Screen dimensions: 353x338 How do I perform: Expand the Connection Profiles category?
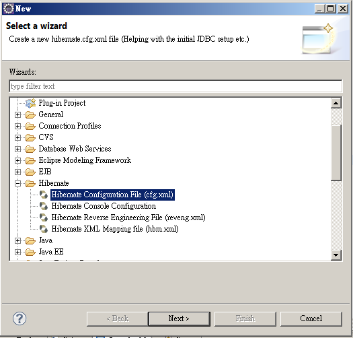point(17,126)
